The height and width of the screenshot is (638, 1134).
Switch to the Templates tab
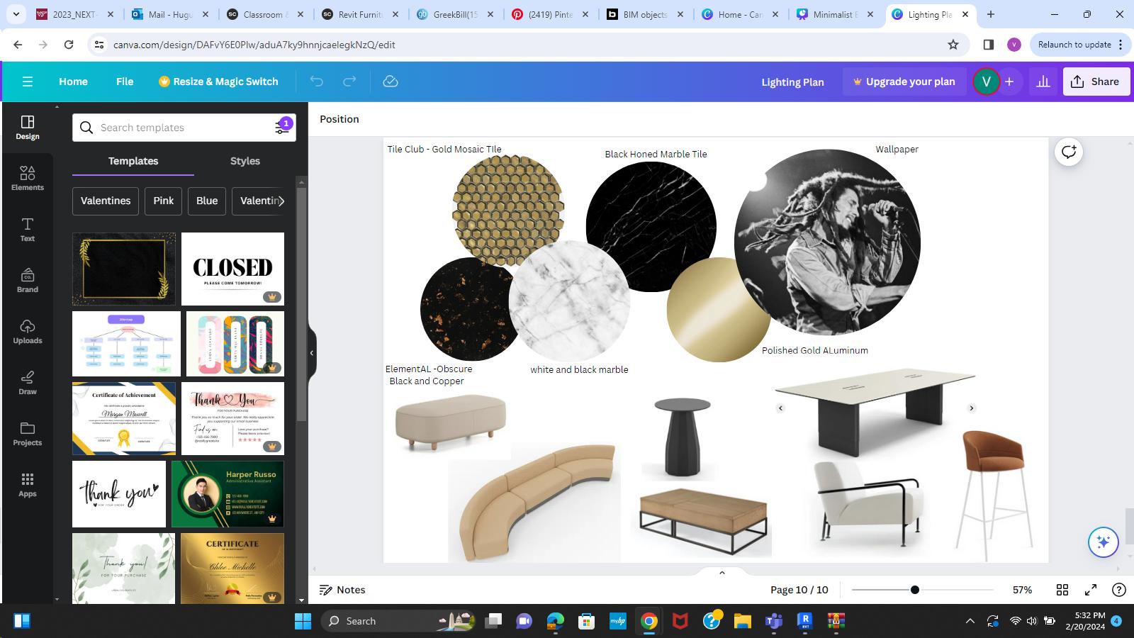[133, 161]
